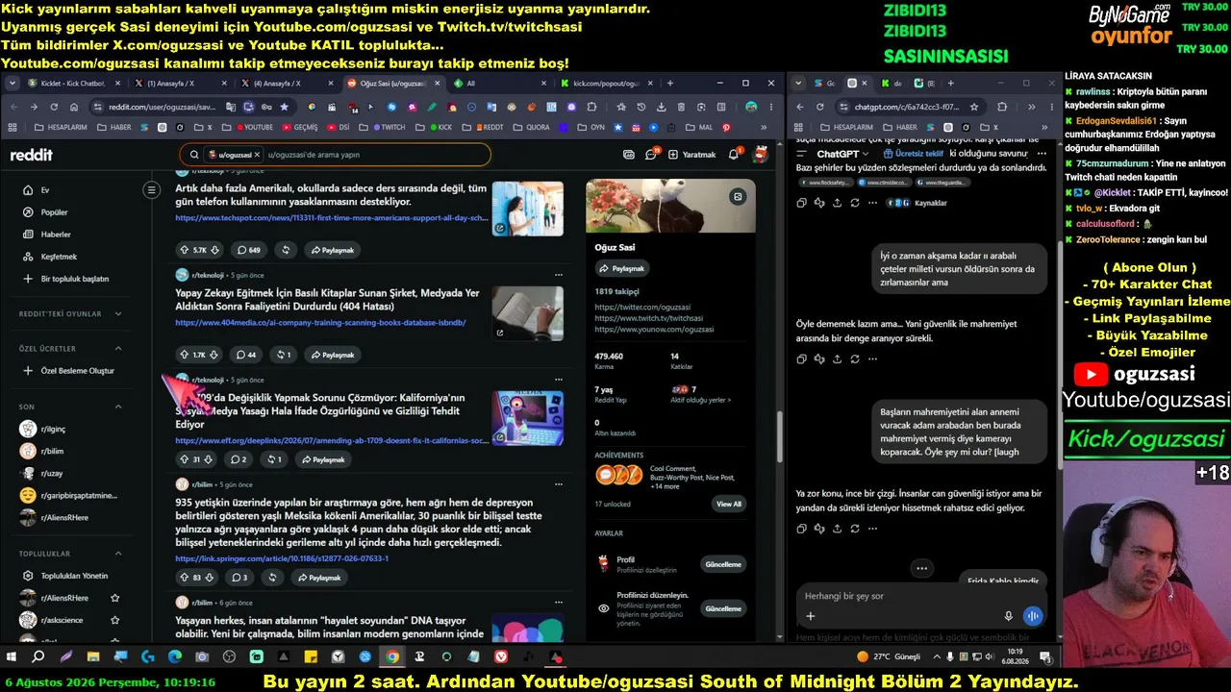
Task: Collapse the Reddit sidebar with hamburger button
Action: (x=151, y=190)
